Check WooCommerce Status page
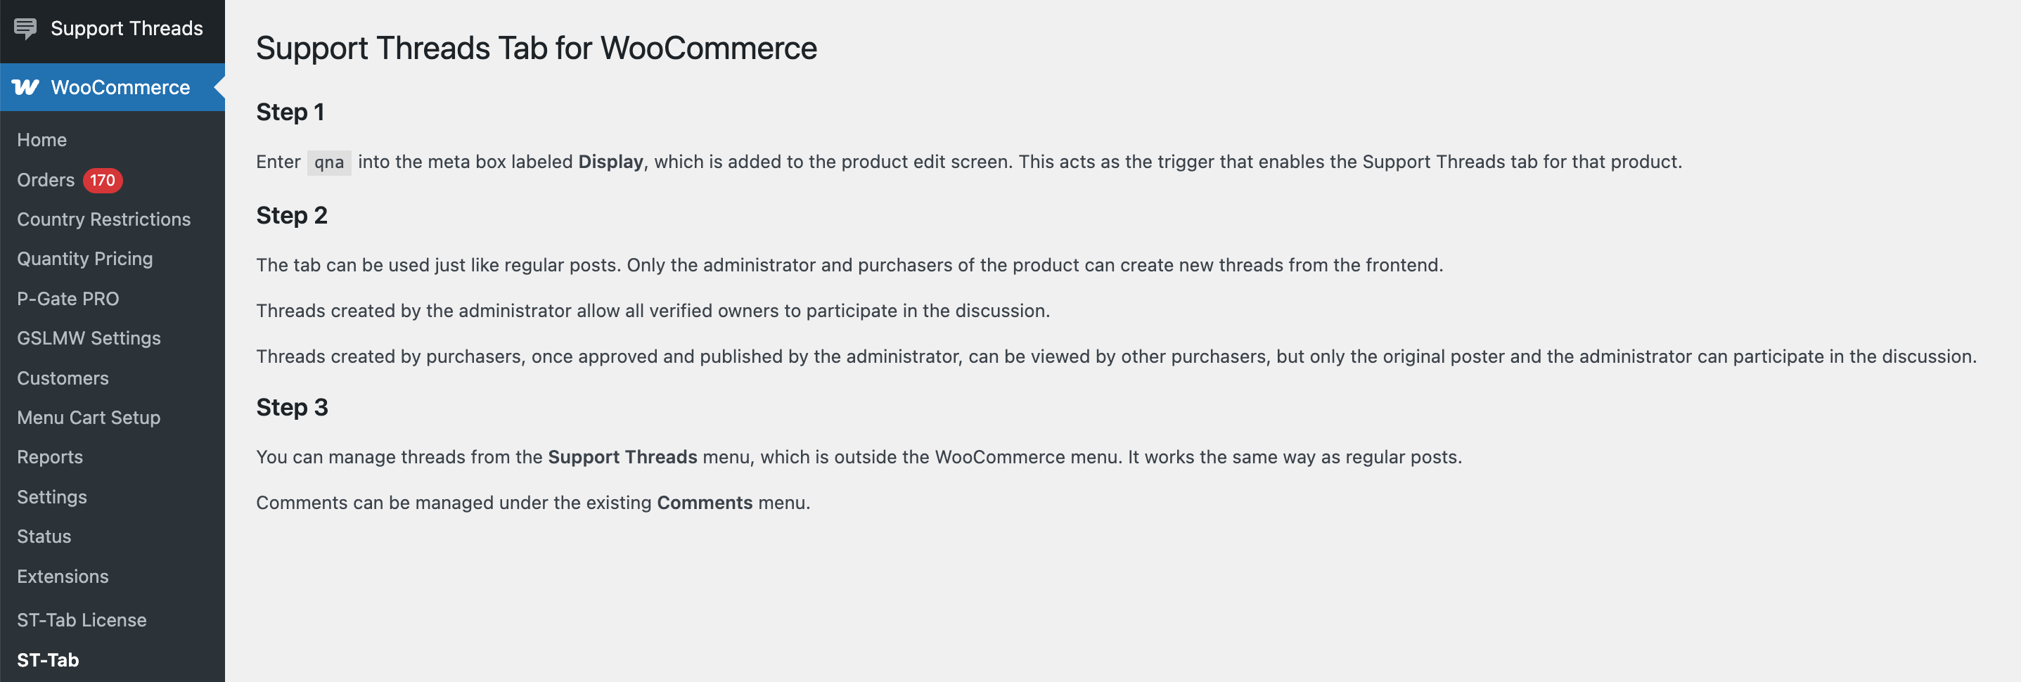Viewport: 2021px width, 682px height. click(44, 536)
